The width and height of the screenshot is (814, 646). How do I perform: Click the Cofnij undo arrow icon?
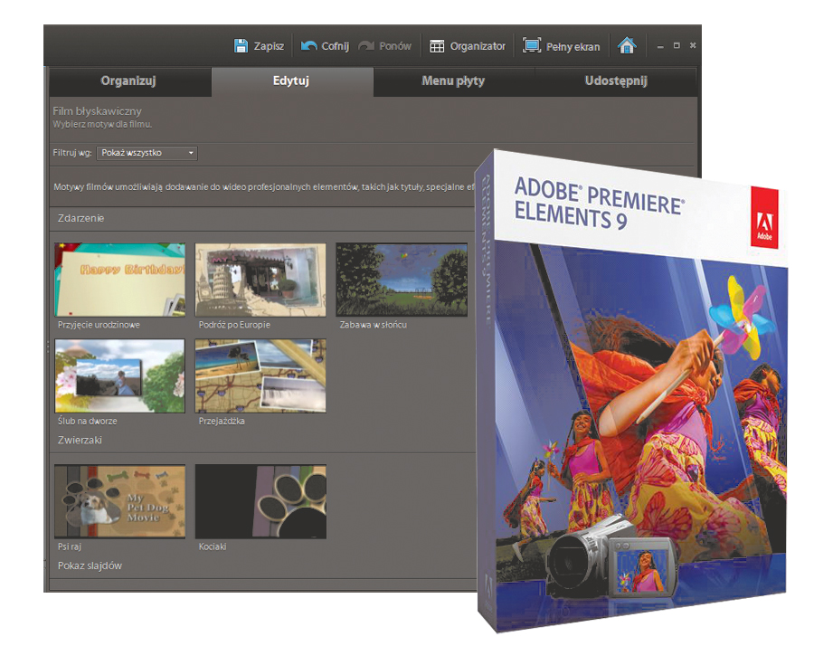coord(309,46)
